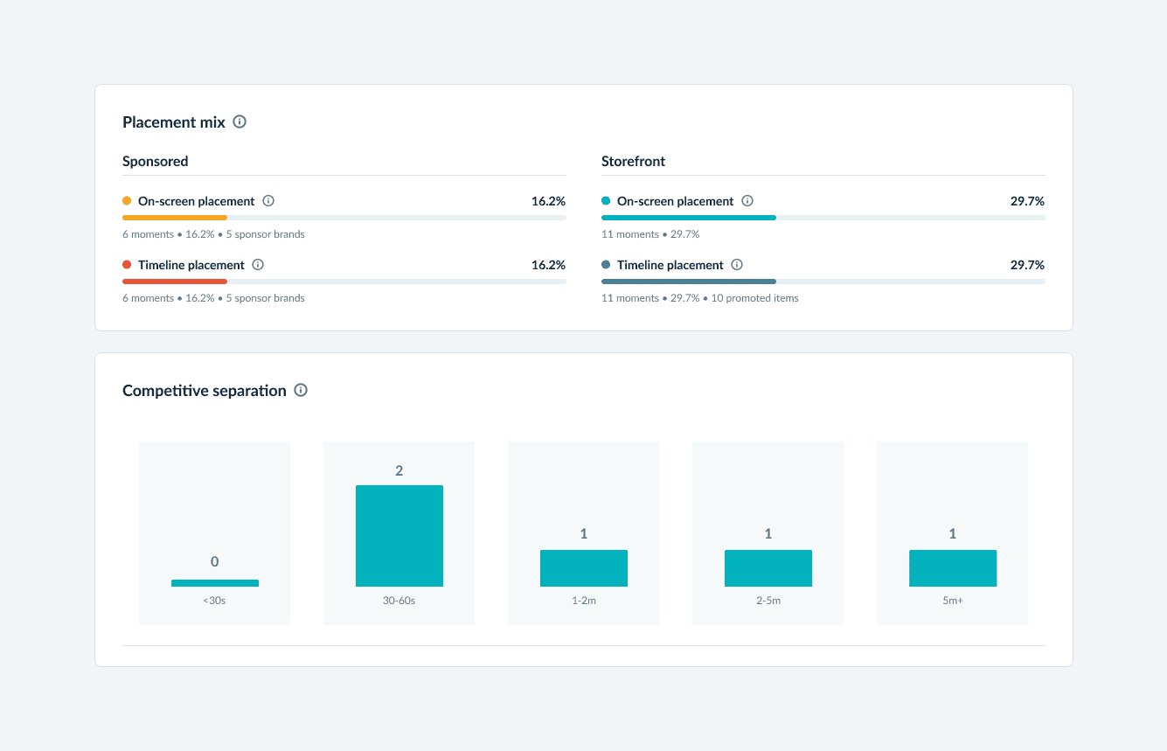The height and width of the screenshot is (751, 1167).
Task: Click the Storefront section heading
Action: (634, 161)
